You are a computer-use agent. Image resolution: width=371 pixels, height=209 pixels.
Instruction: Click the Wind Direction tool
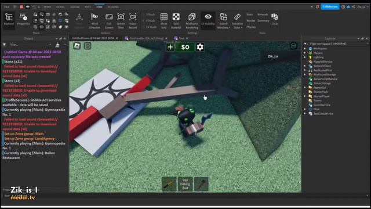pos(94,21)
